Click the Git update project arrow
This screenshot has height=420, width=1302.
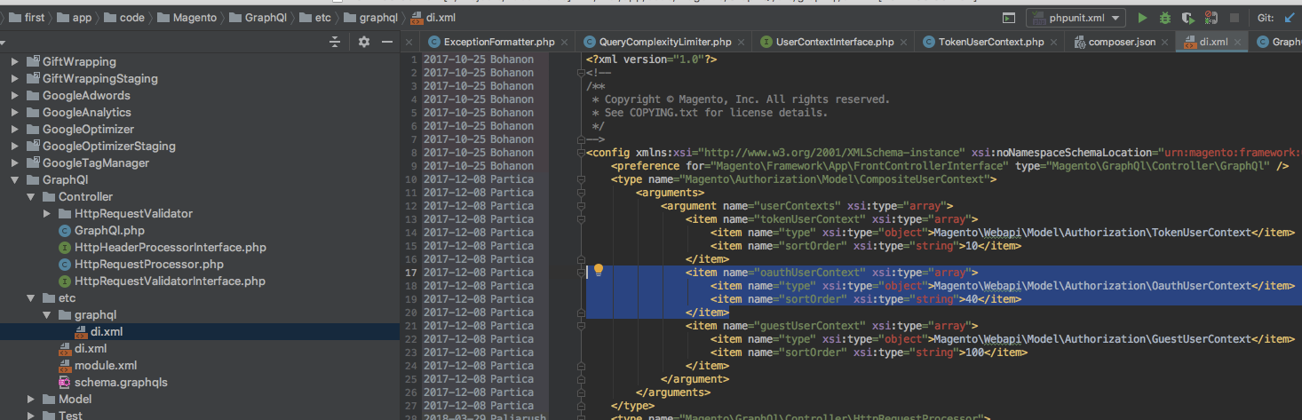coord(1290,18)
